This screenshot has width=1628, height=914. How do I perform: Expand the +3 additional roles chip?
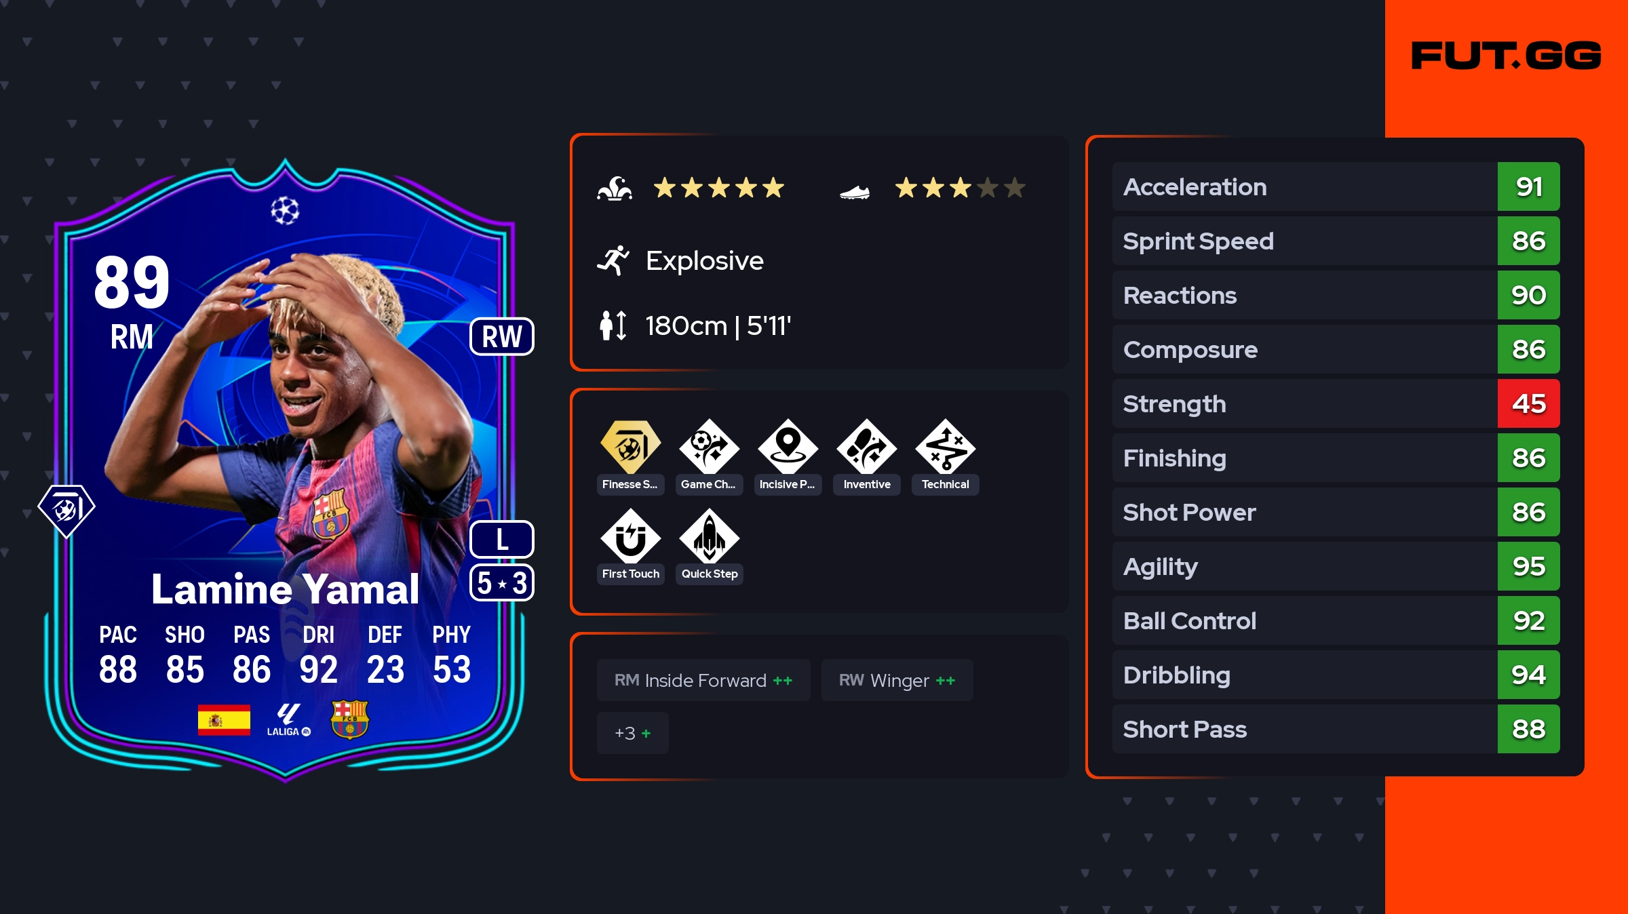(633, 733)
